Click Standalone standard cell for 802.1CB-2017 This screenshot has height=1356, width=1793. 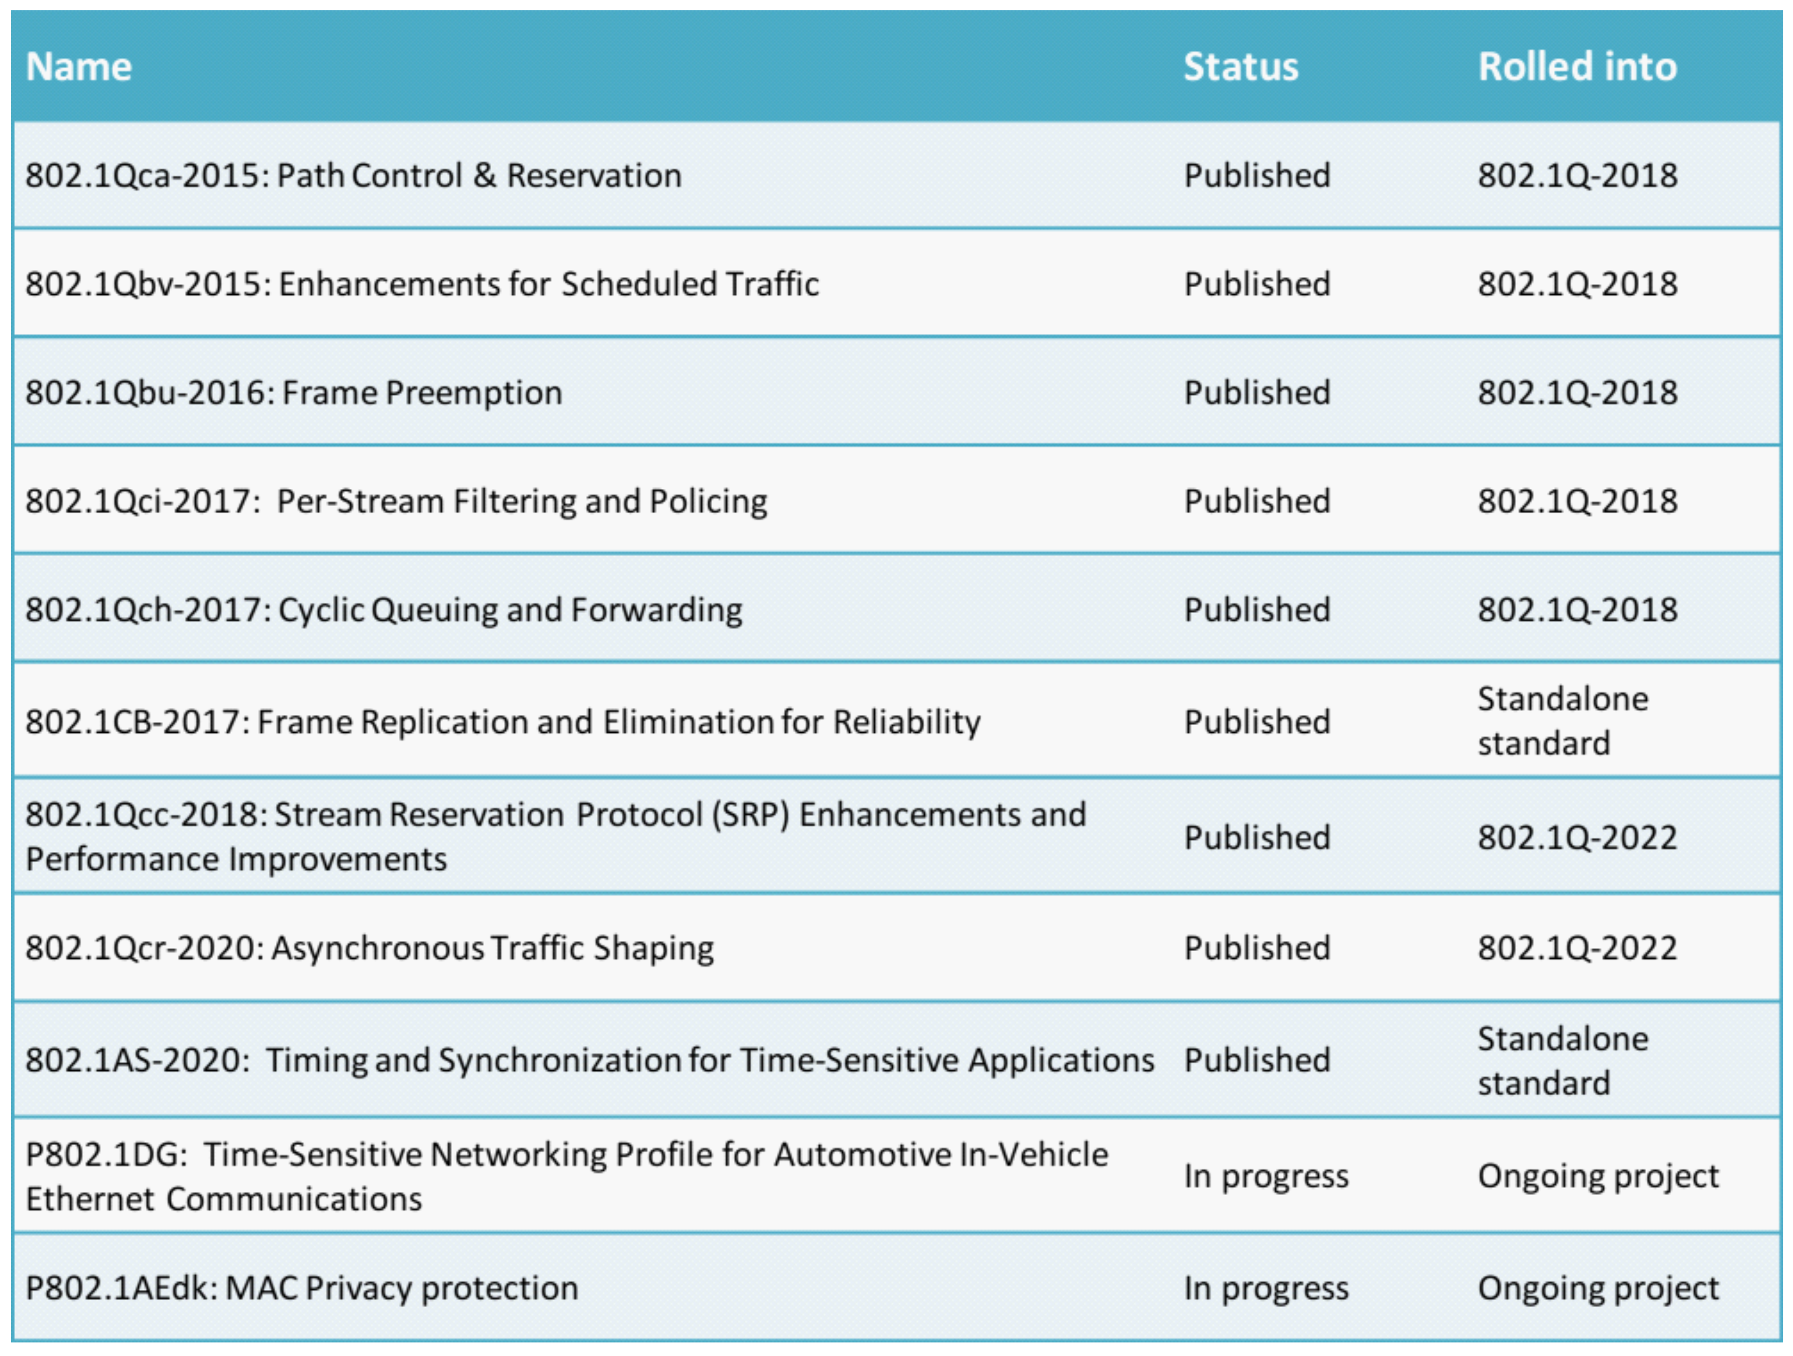click(1562, 721)
